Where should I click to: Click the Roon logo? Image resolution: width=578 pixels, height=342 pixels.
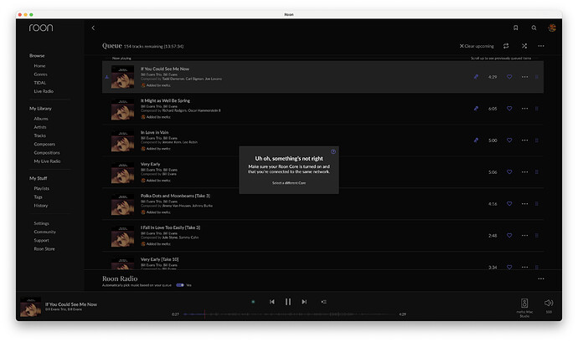[41, 28]
